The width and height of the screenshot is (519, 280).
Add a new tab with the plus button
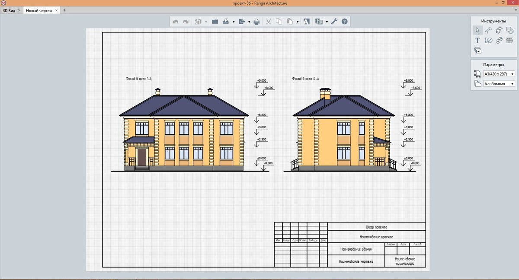click(x=64, y=10)
